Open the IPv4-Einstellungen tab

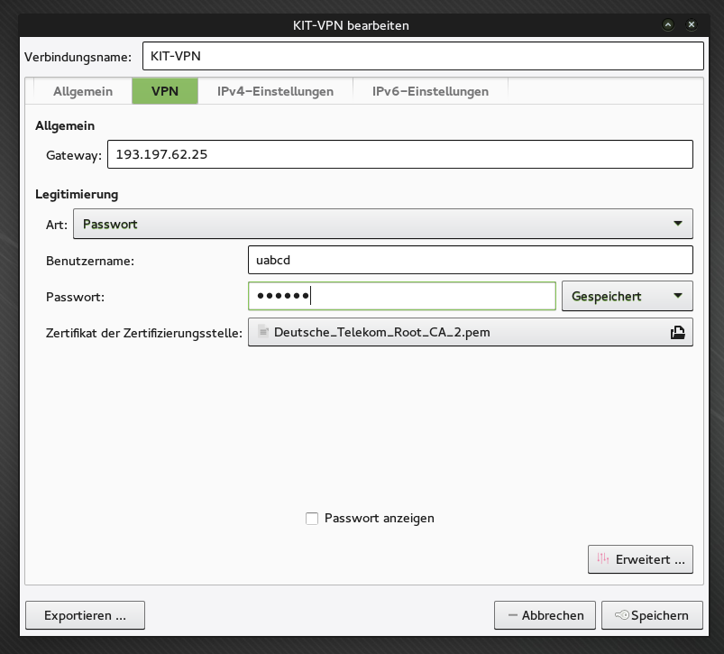275,91
